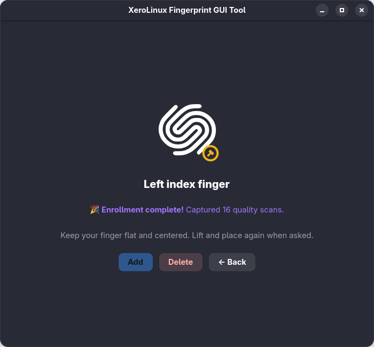
Task: Click the "Left index finger" heading
Action: [x=186, y=184]
